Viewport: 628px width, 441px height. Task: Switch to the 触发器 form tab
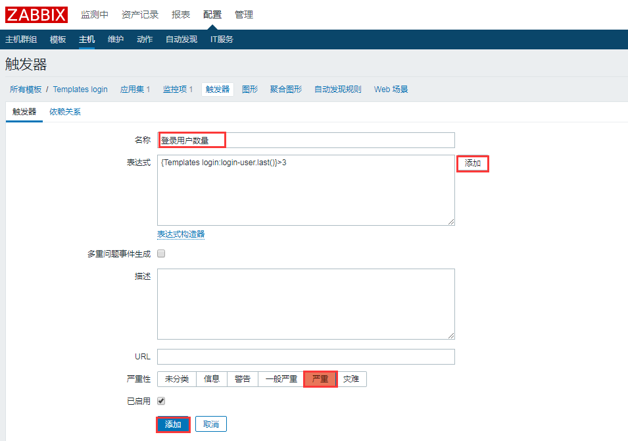(x=24, y=112)
